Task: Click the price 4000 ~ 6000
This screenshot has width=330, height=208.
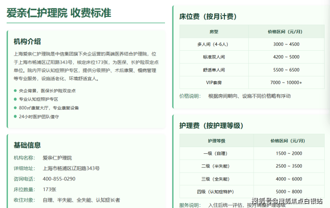Action: point(289,179)
